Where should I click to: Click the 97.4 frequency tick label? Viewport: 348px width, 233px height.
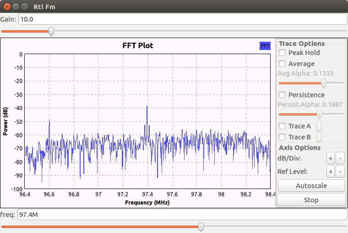147,194
